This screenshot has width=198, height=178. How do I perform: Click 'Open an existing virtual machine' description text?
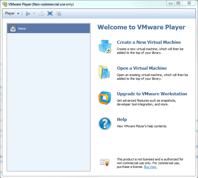pyautogui.click(x=153, y=77)
